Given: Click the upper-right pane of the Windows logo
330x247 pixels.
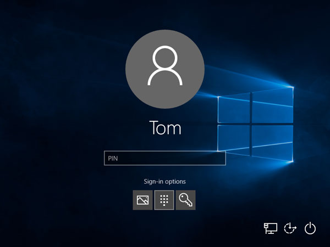Looking at the screenshot, I should click(x=272, y=103).
